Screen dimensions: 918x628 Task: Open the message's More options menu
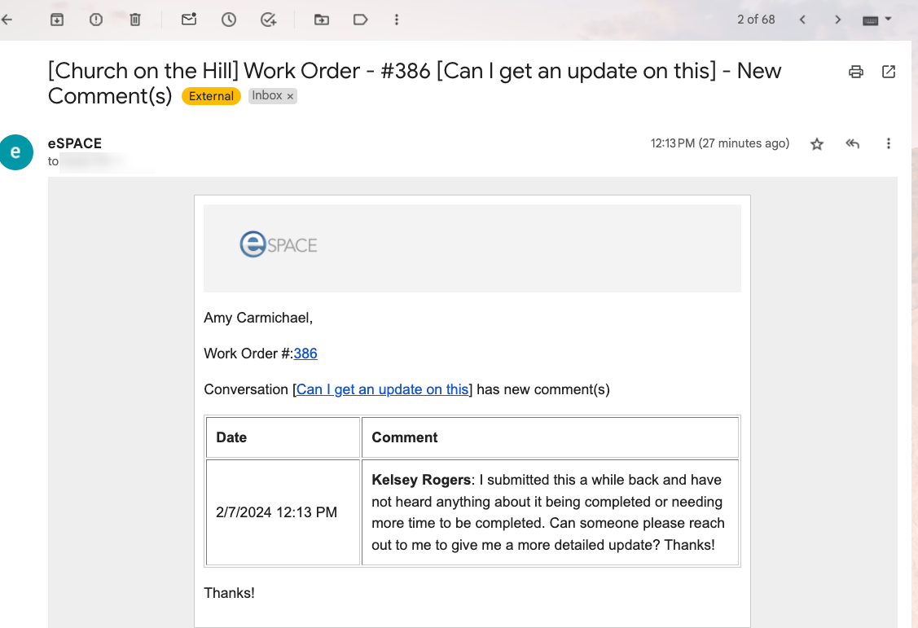click(889, 144)
